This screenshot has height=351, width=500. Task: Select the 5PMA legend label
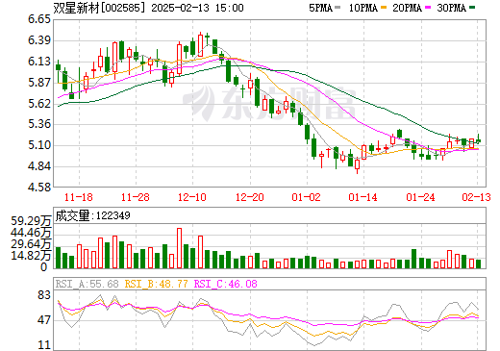320,8
